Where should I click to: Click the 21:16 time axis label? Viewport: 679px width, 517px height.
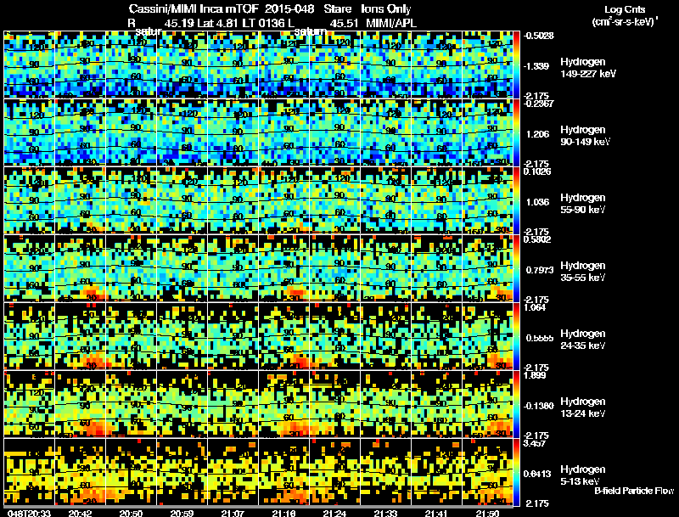click(283, 513)
